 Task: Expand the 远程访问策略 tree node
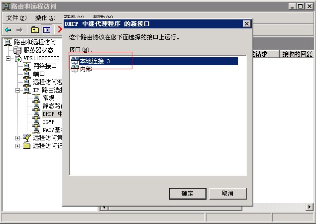17,138
